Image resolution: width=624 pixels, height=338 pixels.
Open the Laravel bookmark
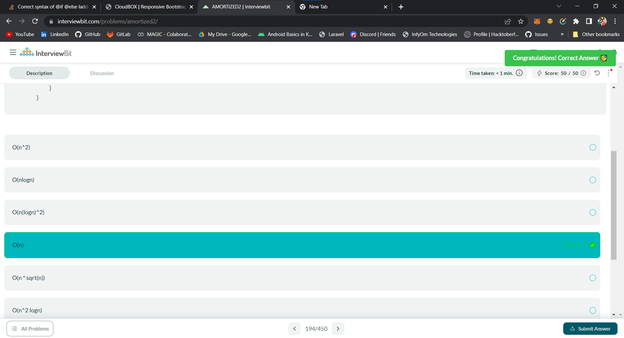point(331,34)
